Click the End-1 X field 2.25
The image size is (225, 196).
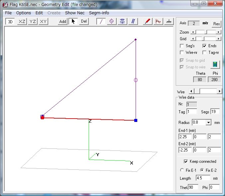(185, 137)
